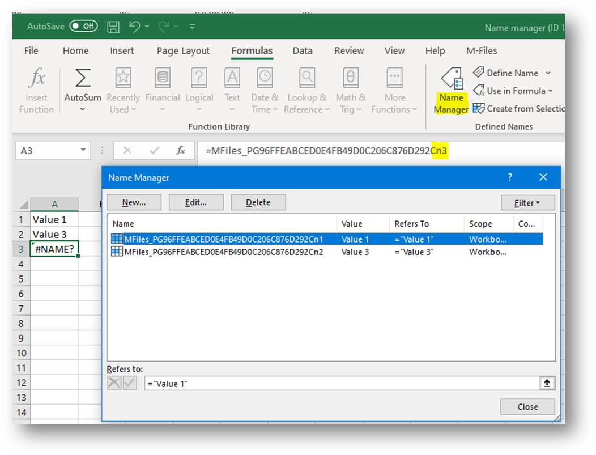Open the Text functions icon
The height and width of the screenshot is (455, 596).
(x=232, y=78)
